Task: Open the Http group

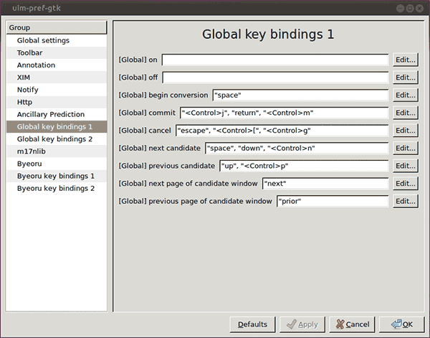Action: [x=57, y=102]
